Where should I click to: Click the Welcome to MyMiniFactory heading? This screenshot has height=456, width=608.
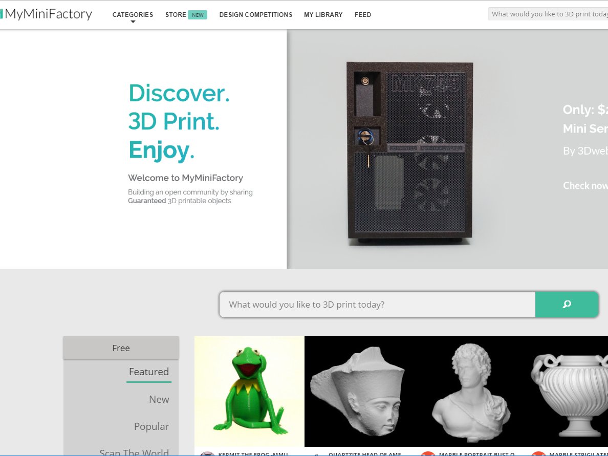(x=185, y=178)
